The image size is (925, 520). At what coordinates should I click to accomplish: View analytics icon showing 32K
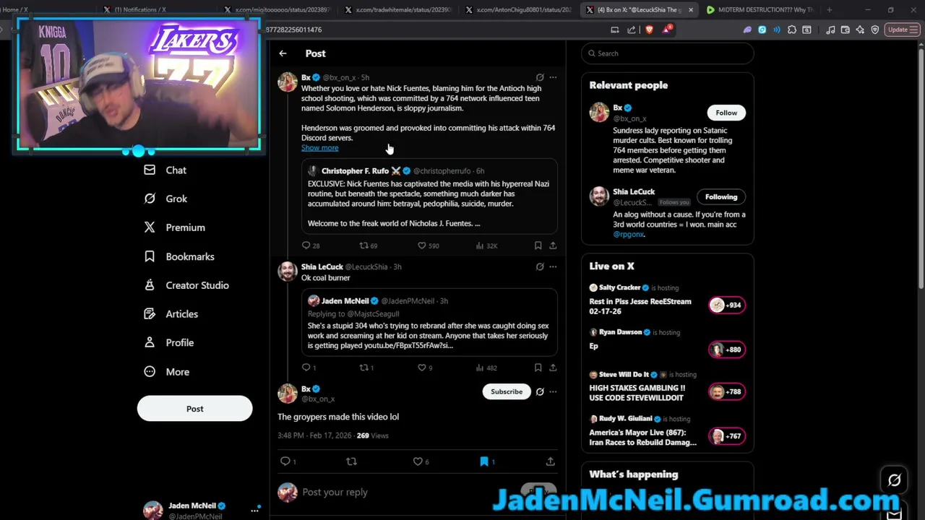[x=480, y=246]
